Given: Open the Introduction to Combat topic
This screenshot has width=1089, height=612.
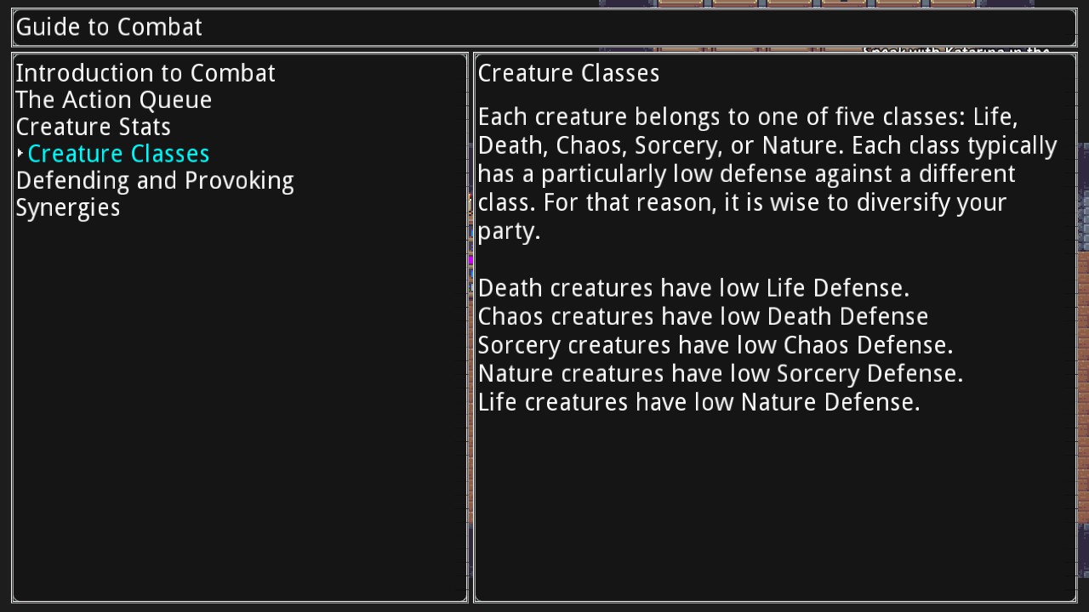Looking at the screenshot, I should coord(145,73).
